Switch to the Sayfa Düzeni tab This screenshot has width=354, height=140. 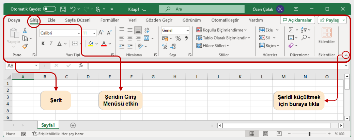click(78, 20)
